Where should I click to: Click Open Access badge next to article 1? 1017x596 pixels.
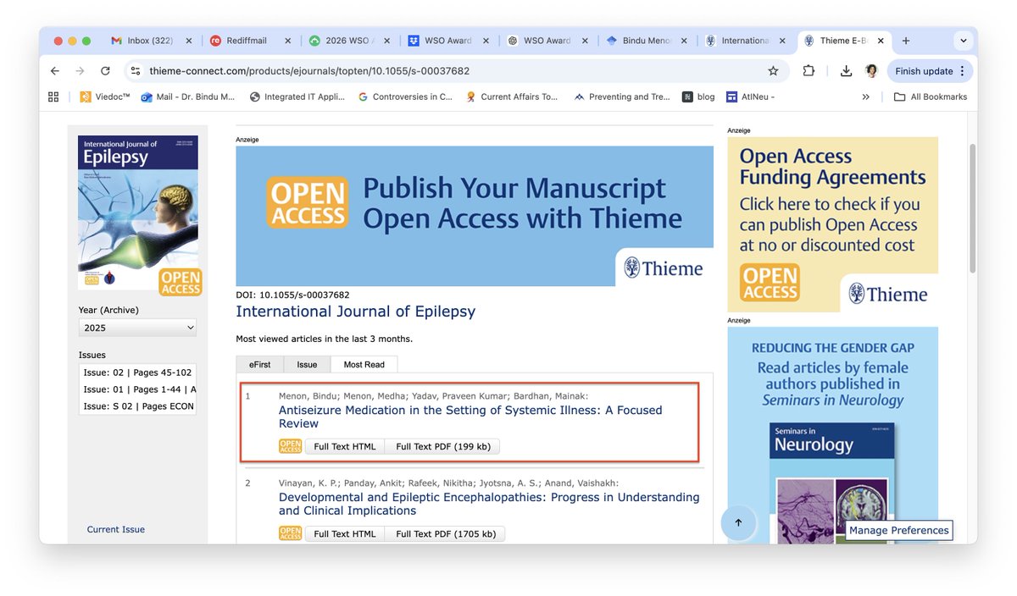pos(290,446)
